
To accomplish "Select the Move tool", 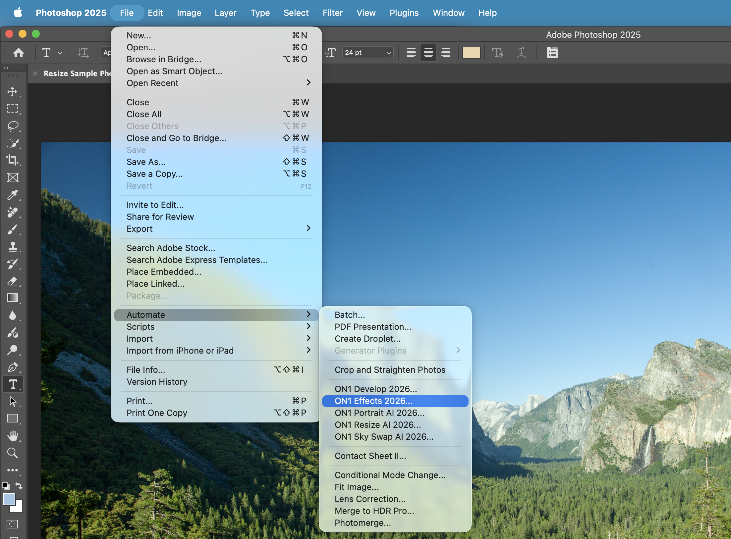I will (13, 92).
